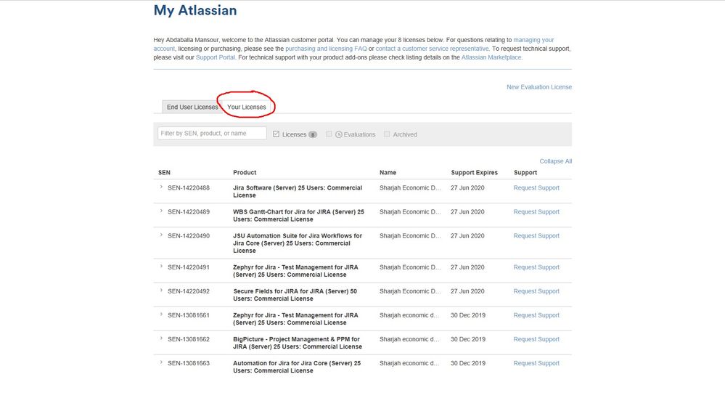This screenshot has height=406, width=725.
Task: Expand row SEN-13081663
Action: click(161, 363)
